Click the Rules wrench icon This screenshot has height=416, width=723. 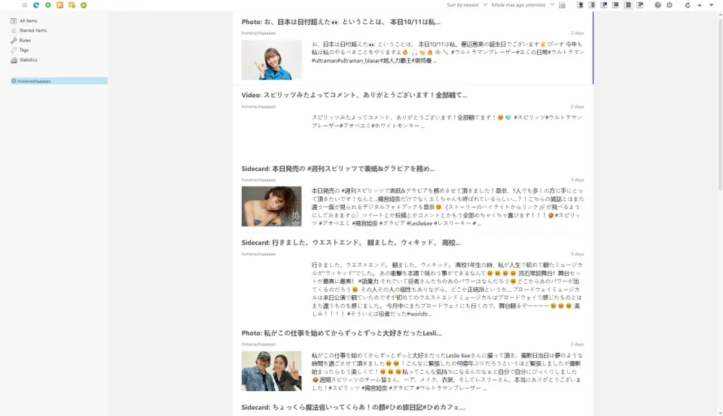coord(14,40)
